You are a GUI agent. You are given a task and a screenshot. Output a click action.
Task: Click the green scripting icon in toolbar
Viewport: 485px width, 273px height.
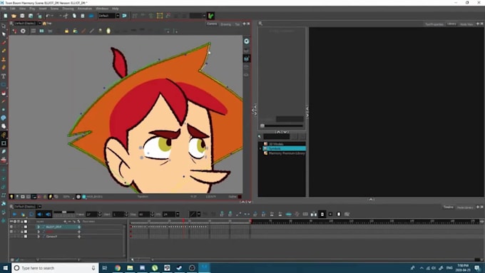(210, 16)
